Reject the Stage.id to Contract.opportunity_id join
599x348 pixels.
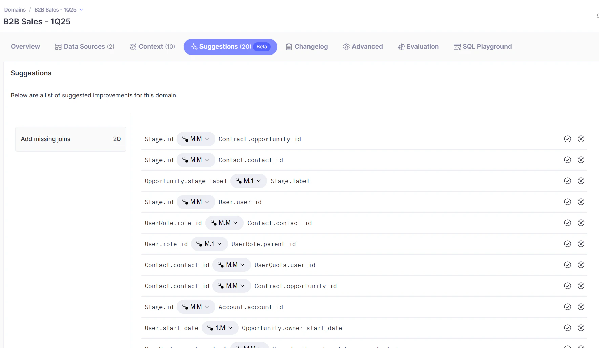pos(581,139)
